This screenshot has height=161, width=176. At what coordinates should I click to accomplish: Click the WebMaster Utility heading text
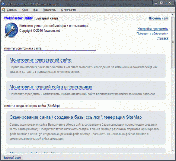(x=18, y=18)
